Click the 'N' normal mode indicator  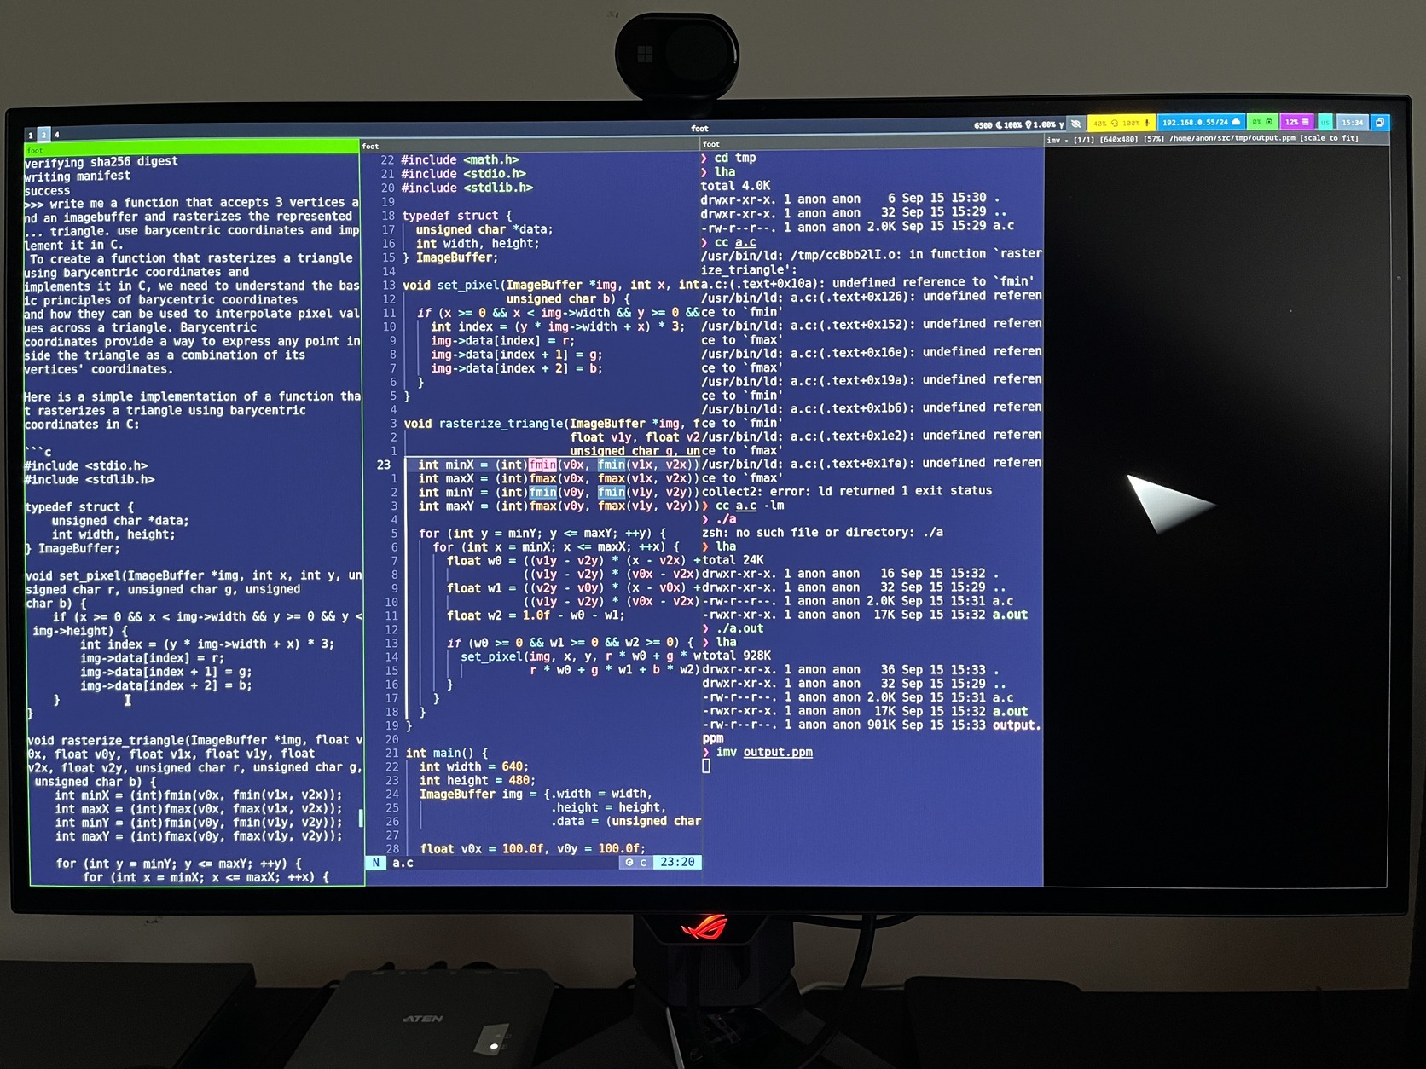[x=375, y=863]
